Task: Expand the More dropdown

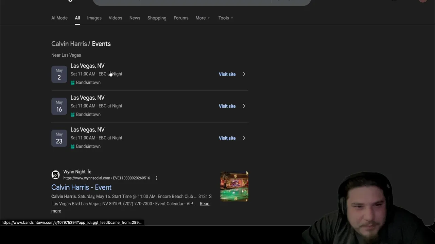Action: (203, 18)
